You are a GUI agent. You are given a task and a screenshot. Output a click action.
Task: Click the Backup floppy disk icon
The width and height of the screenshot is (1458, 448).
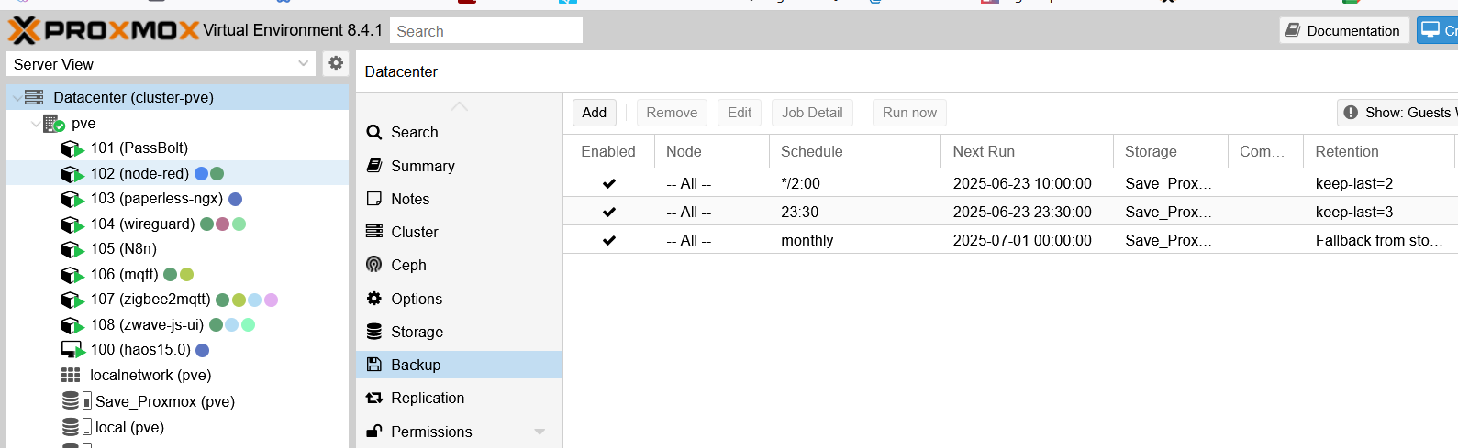click(374, 365)
